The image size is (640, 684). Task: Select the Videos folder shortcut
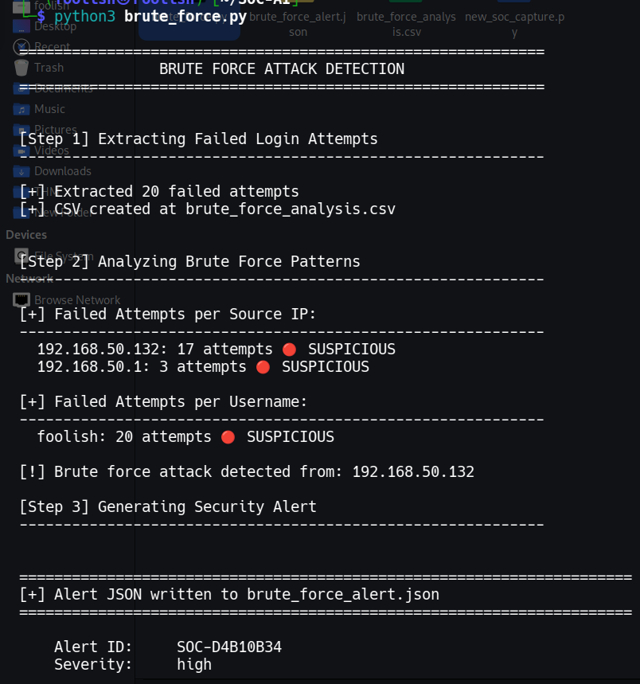[51, 150]
